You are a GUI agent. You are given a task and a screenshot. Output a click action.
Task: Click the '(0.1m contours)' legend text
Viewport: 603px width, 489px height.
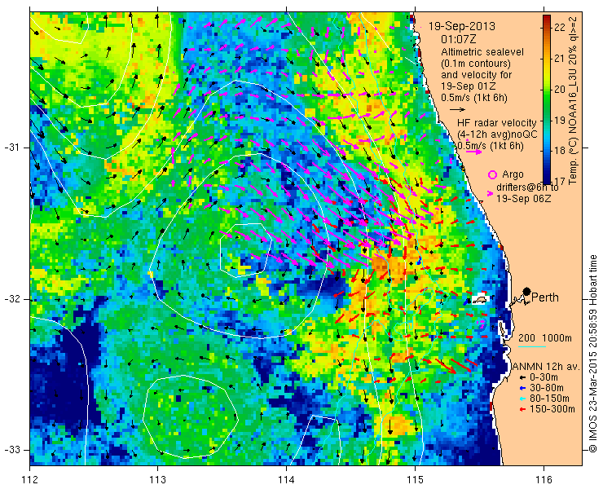click(476, 63)
